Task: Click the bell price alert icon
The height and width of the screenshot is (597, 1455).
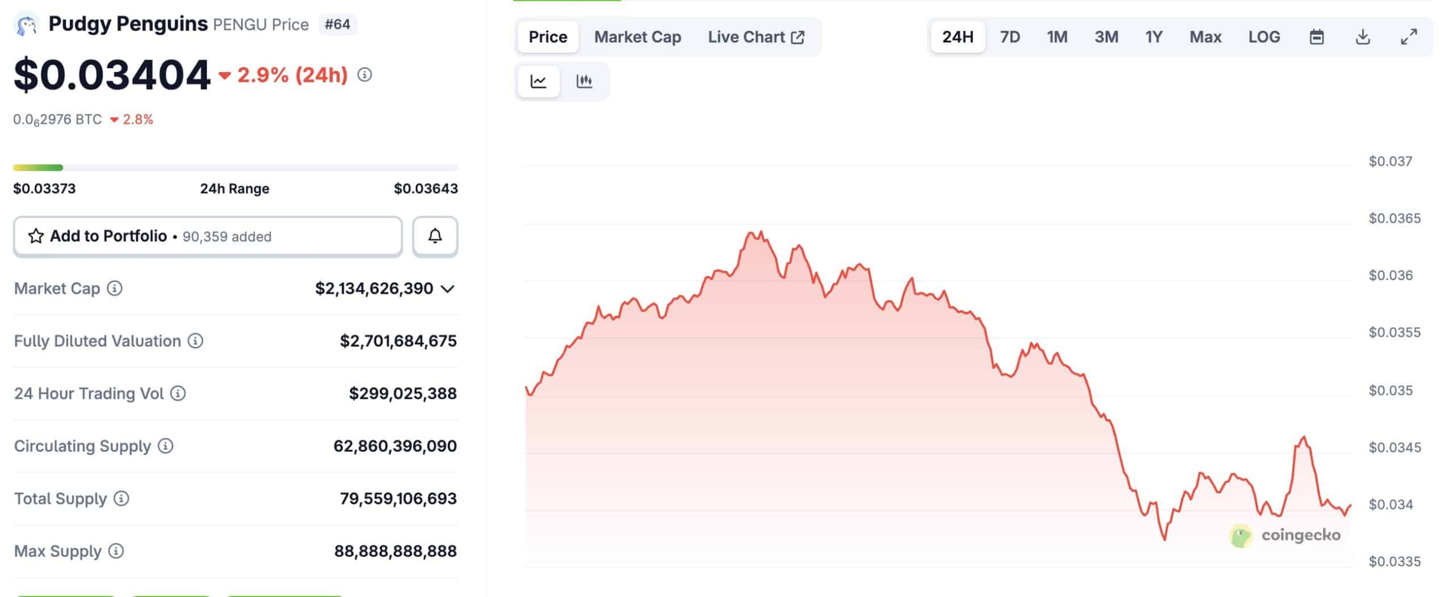Action: [x=435, y=236]
